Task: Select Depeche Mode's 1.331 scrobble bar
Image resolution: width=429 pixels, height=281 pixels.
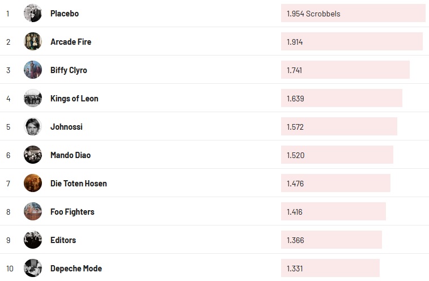Action: [330, 268]
